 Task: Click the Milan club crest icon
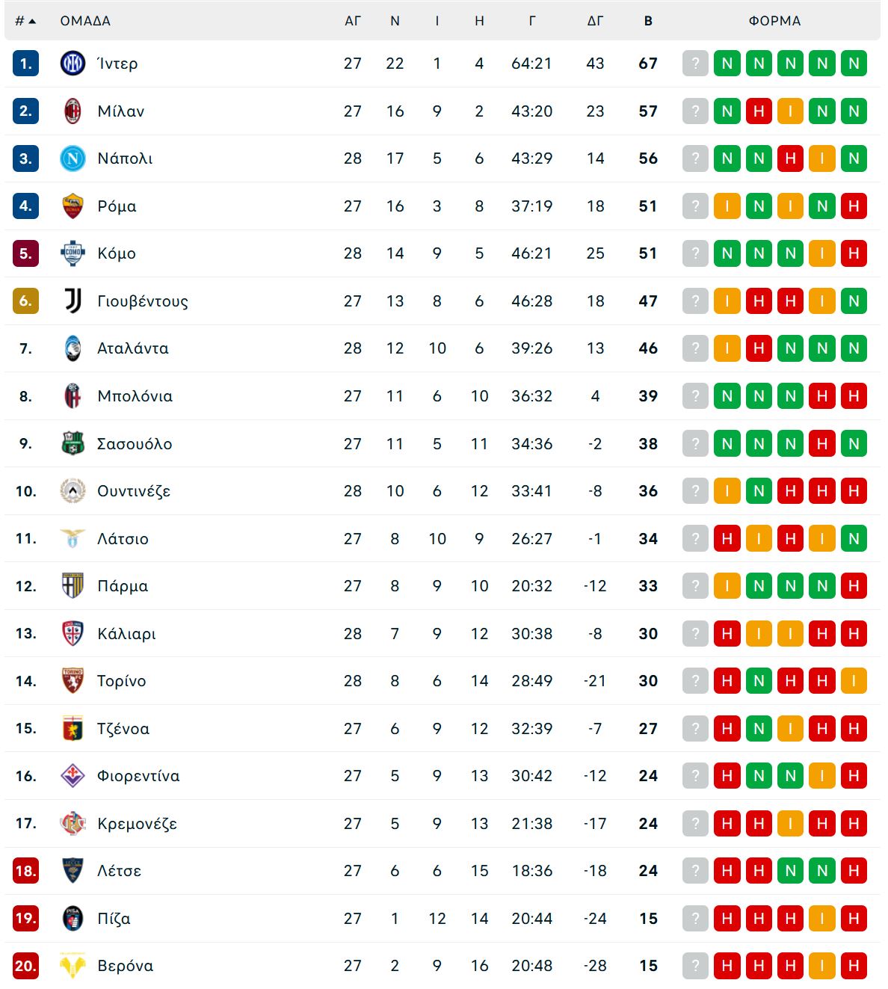[73, 111]
